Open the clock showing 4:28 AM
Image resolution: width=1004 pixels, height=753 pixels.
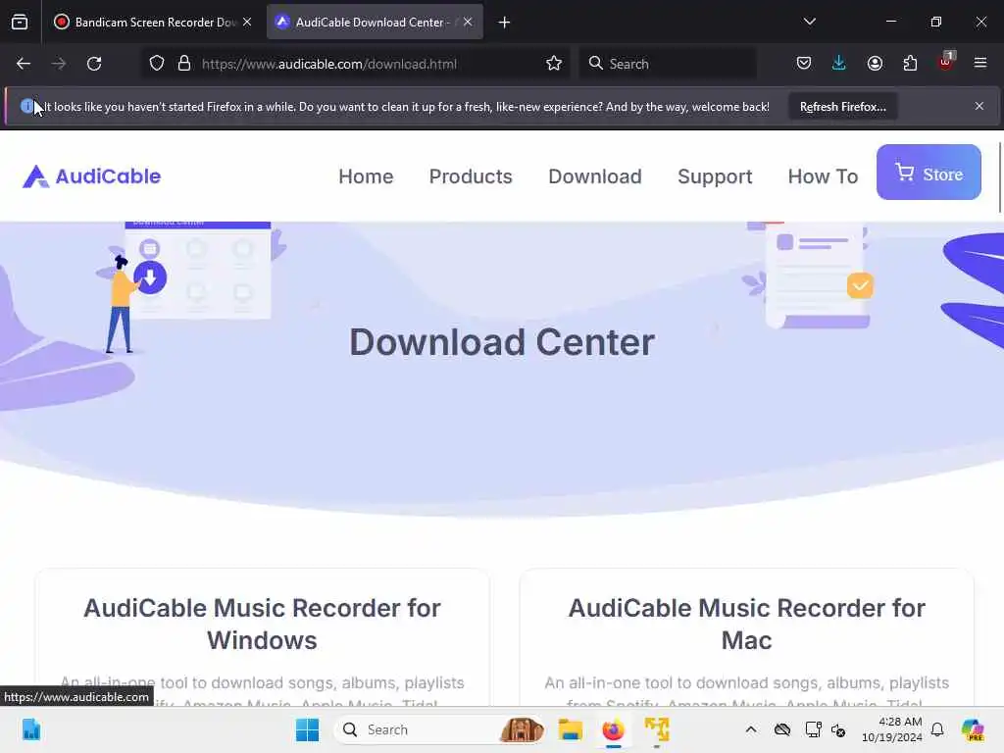(891, 729)
